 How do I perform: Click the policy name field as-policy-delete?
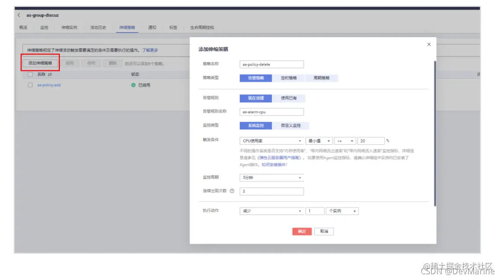272,64
